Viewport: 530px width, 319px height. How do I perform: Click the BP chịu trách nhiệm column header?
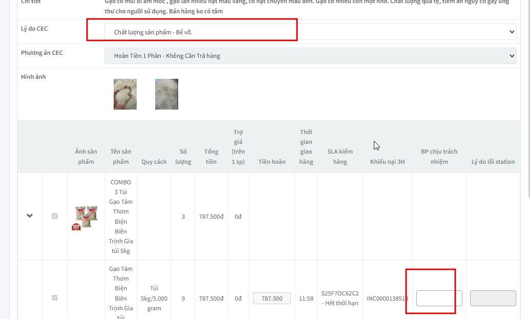pos(439,157)
